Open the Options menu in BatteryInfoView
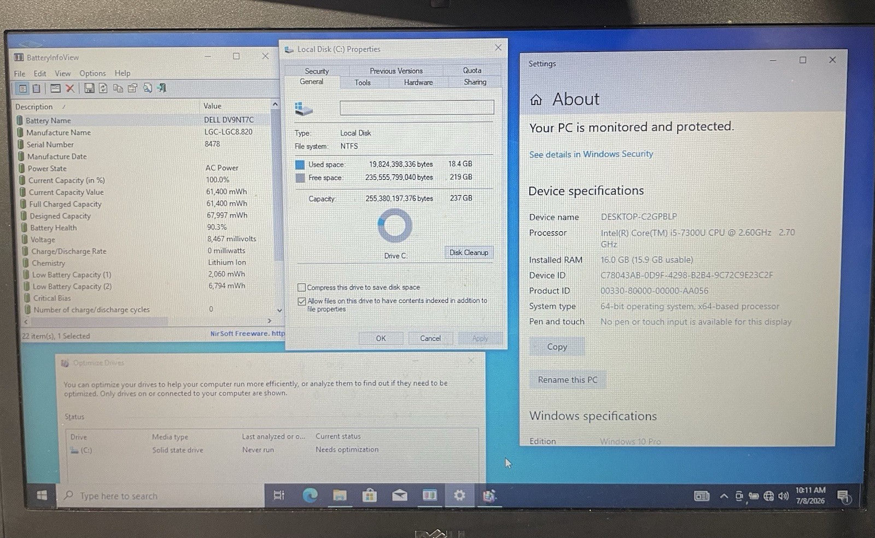This screenshot has height=538, width=875. click(92, 73)
